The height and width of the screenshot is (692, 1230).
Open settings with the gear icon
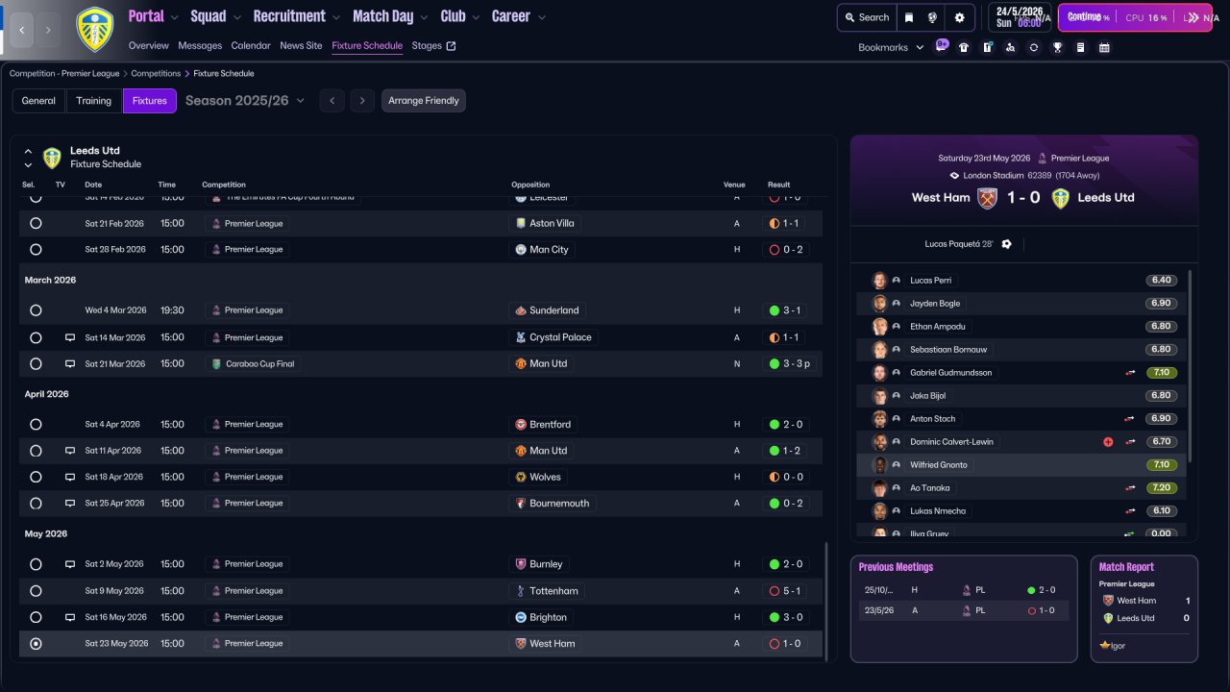[959, 17]
